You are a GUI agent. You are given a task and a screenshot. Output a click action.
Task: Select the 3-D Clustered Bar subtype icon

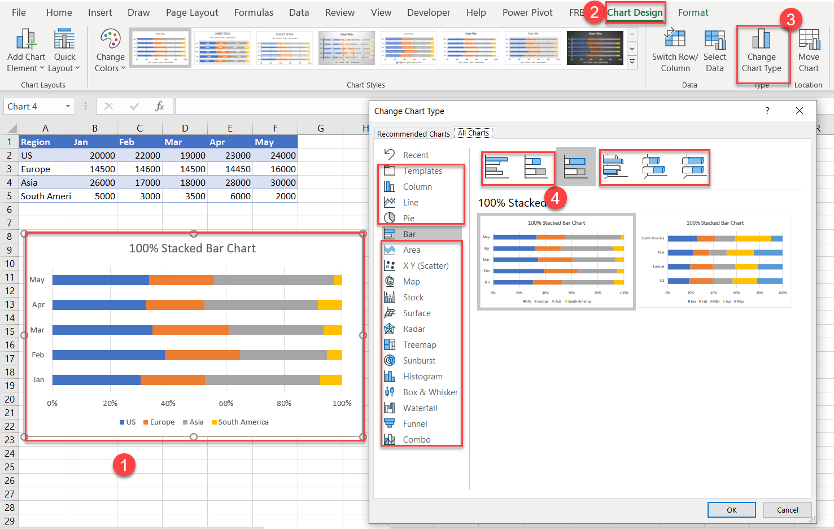(x=615, y=167)
